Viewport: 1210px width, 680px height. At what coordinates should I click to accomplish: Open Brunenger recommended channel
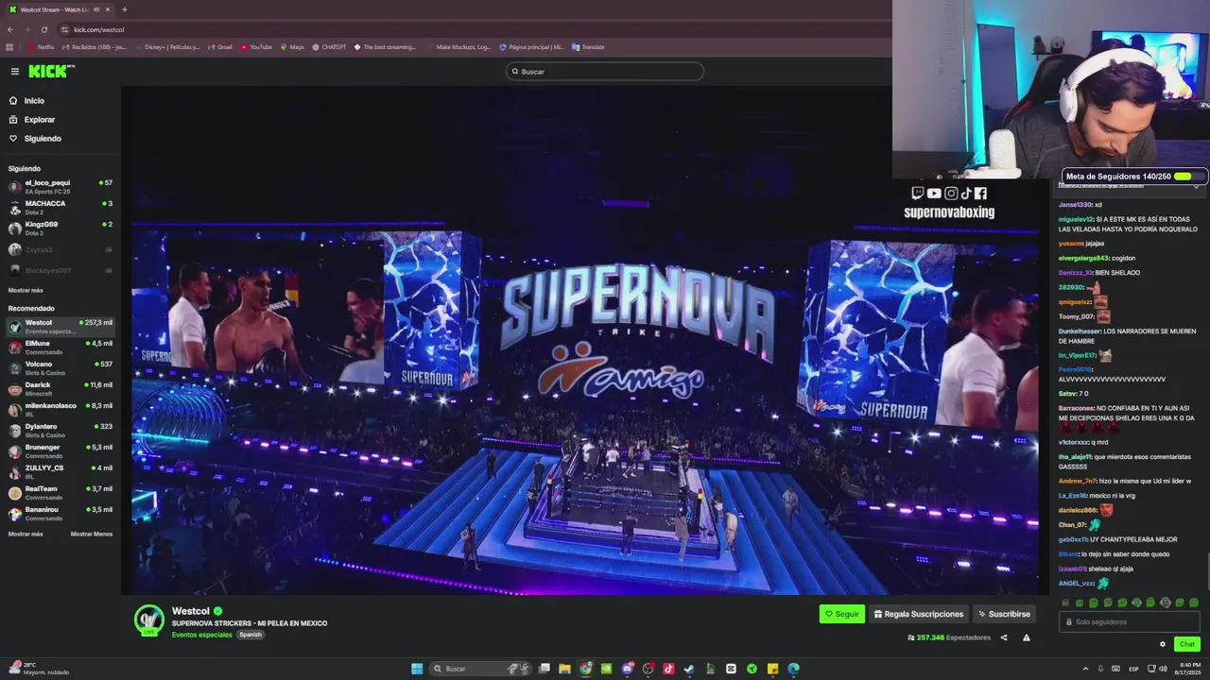point(60,450)
